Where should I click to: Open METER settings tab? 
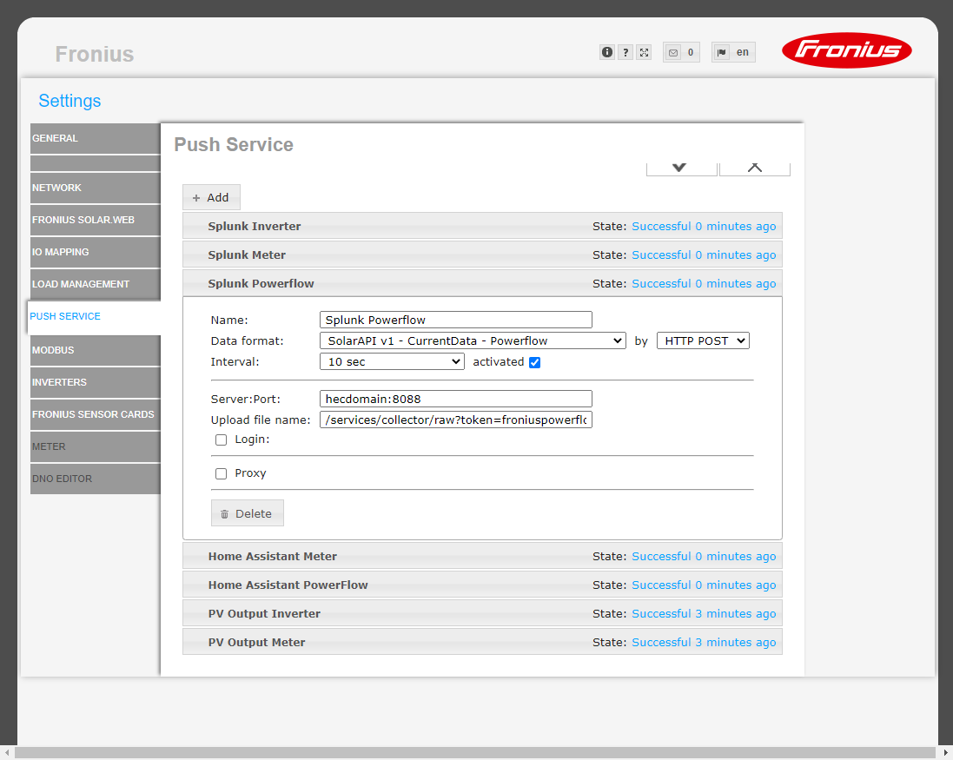click(x=96, y=447)
